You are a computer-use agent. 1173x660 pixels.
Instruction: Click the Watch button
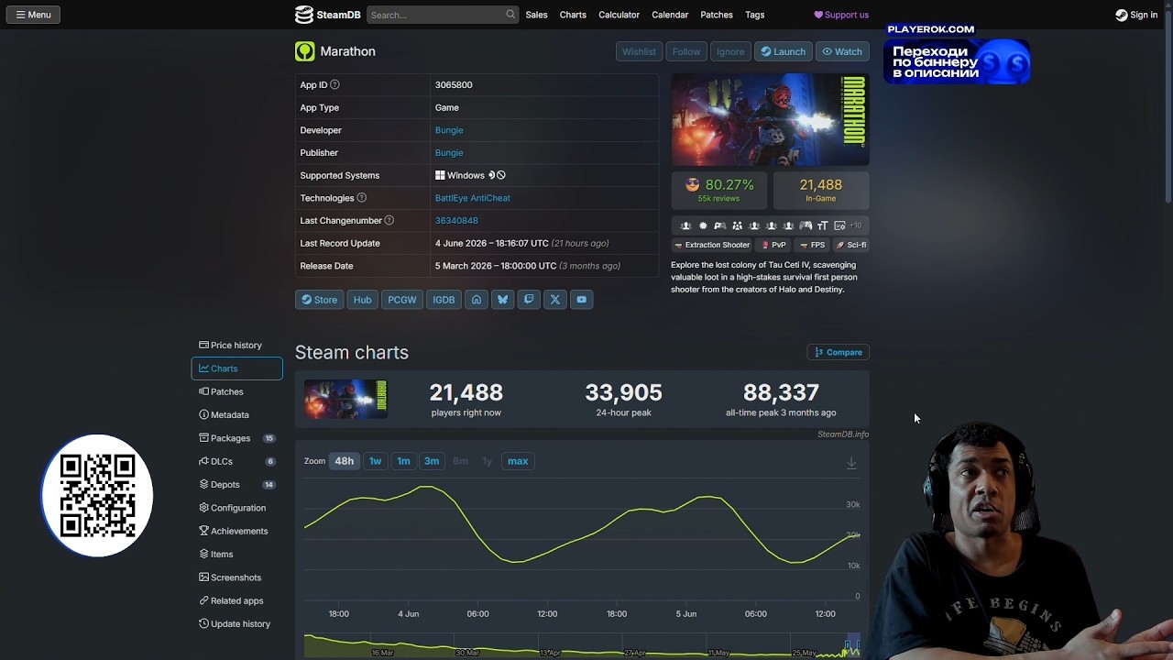point(841,51)
